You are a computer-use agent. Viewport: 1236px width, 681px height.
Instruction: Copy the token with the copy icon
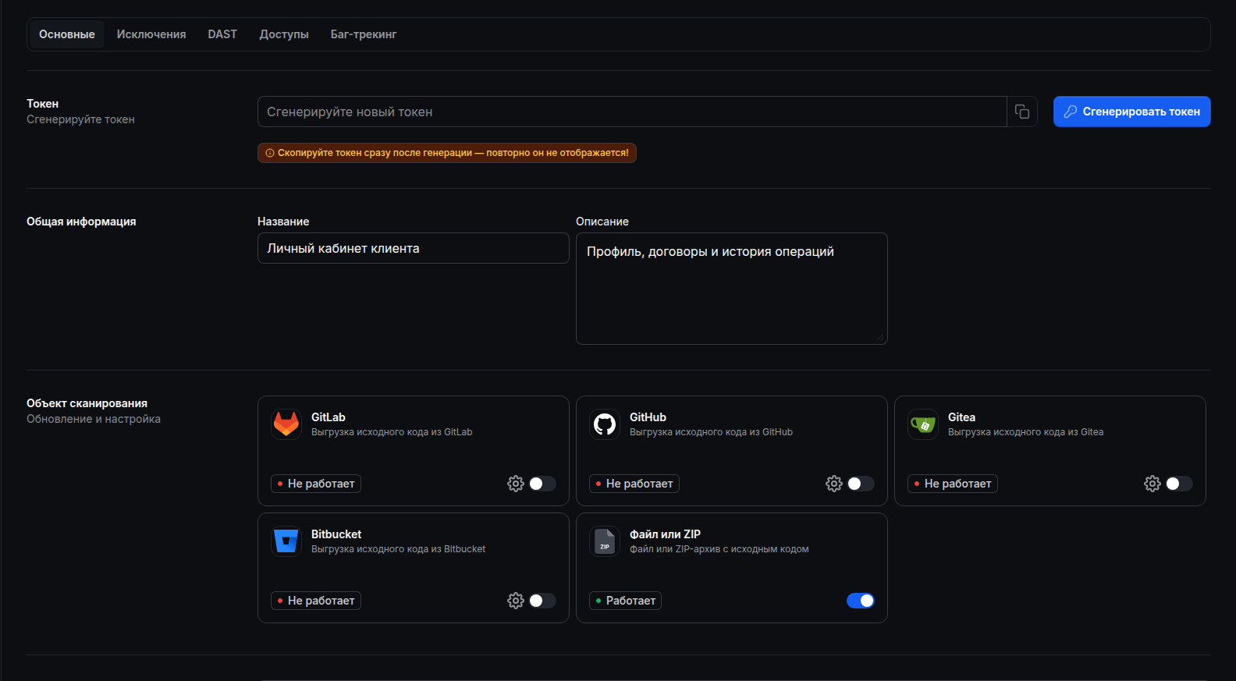coord(1021,112)
